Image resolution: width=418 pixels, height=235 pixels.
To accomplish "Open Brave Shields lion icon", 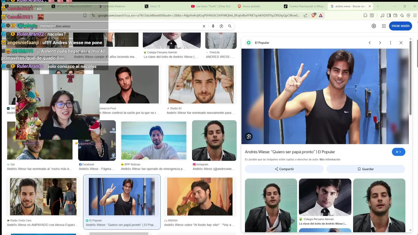I will click(x=313, y=15).
